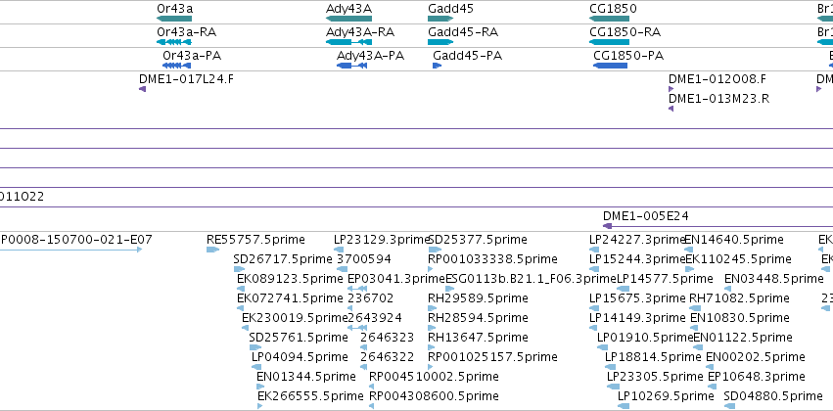Click the 2646322 feature
The width and height of the screenshot is (833, 411).
click(x=363, y=367)
